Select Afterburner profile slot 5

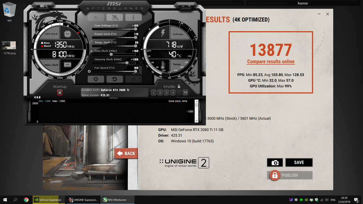[x=179, y=93]
